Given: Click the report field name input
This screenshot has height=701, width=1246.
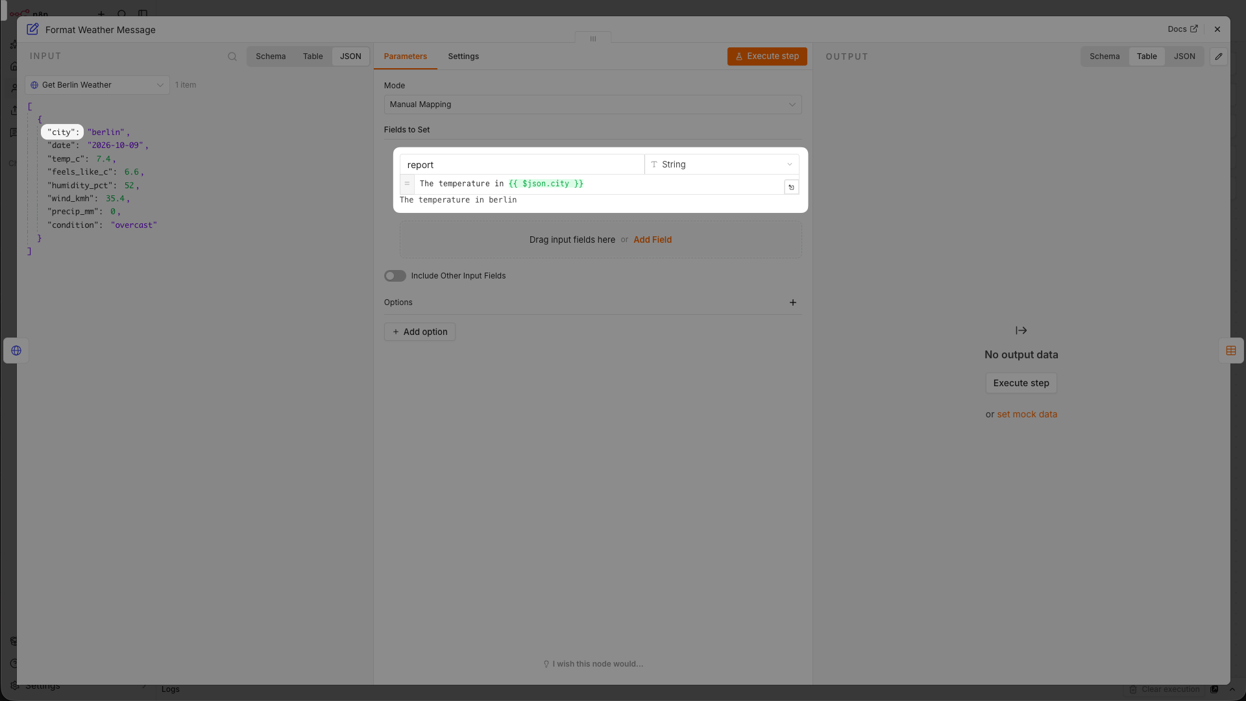Looking at the screenshot, I should click(x=522, y=164).
